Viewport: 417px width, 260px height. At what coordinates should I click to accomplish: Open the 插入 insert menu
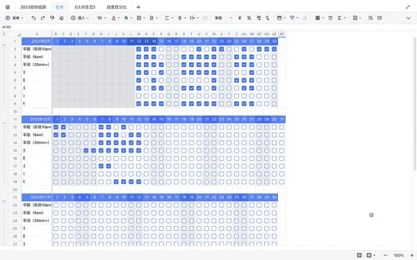(x=80, y=18)
